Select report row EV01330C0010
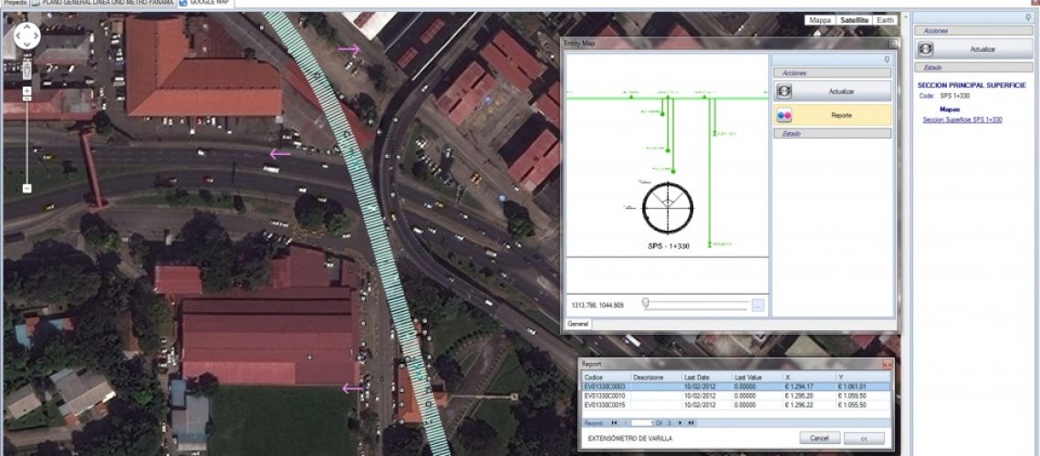Screen dimensions: 1040x456 (x=605, y=396)
